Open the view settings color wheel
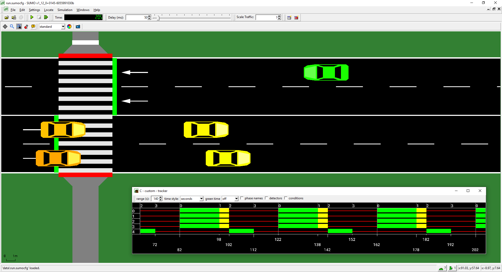Image resolution: width=502 pixels, height=272 pixels. point(69,26)
